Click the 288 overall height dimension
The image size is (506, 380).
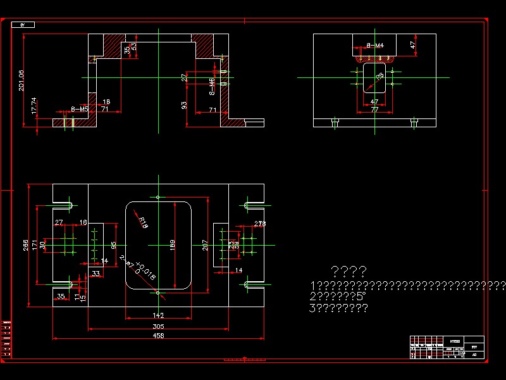26,245
